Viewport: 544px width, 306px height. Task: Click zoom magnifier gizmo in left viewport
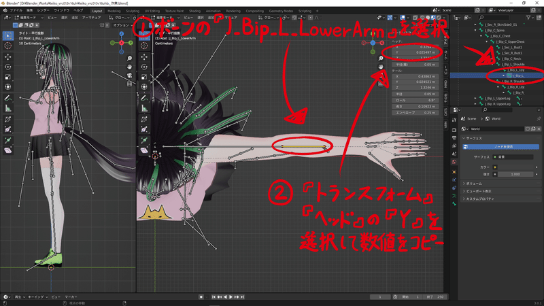(129, 58)
